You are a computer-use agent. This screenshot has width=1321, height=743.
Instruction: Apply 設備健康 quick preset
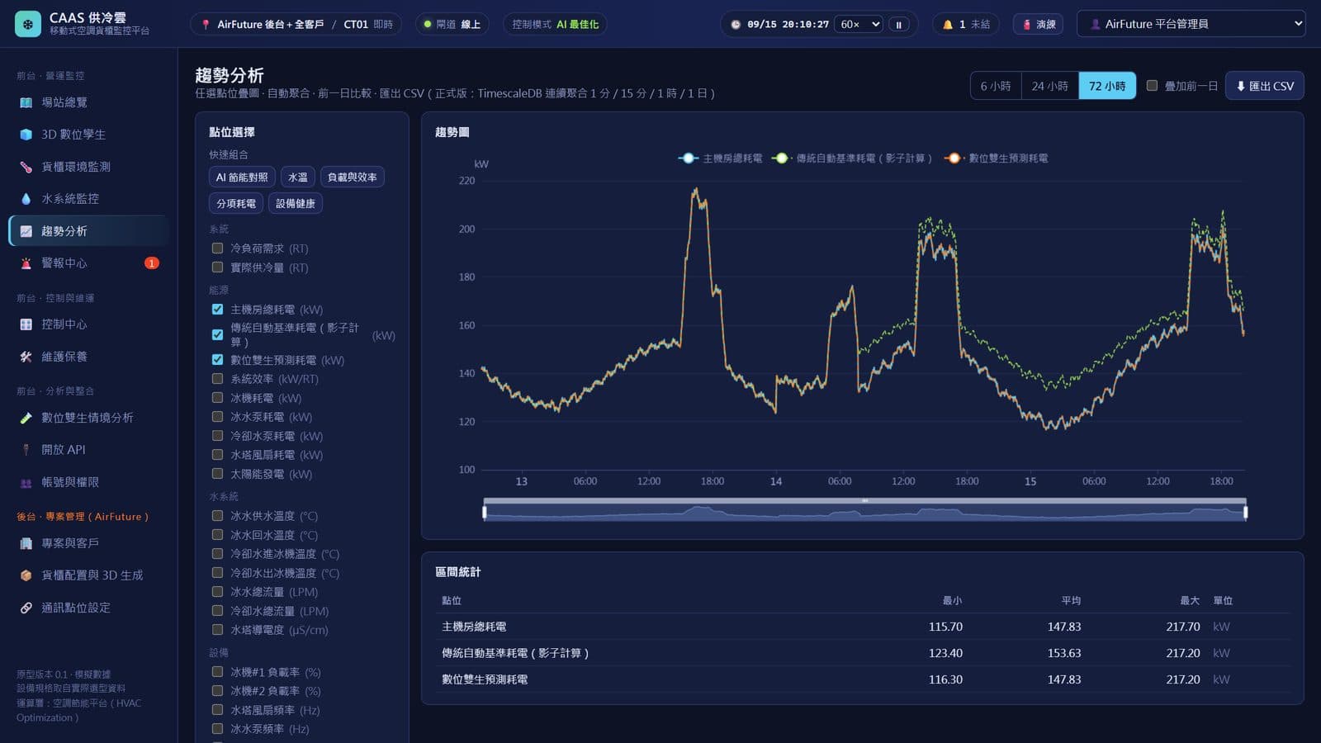click(296, 204)
